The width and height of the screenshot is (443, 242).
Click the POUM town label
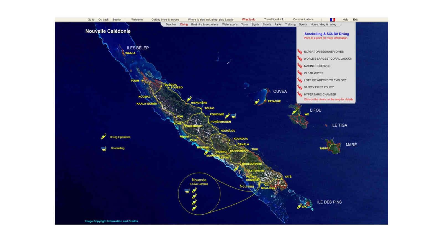pyautogui.click(x=135, y=81)
